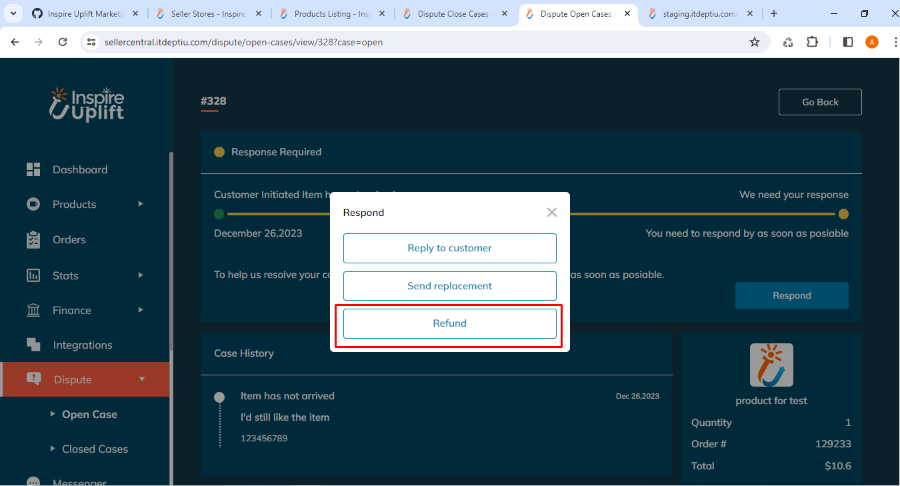Open Closed Cases in sidebar
This screenshot has height=486, width=900.
(x=95, y=449)
